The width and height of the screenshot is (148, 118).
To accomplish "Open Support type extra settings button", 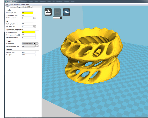I will [x=37, y=44].
